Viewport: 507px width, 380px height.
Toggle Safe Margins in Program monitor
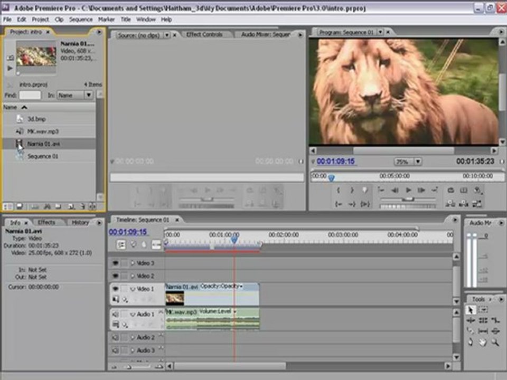tap(464, 191)
